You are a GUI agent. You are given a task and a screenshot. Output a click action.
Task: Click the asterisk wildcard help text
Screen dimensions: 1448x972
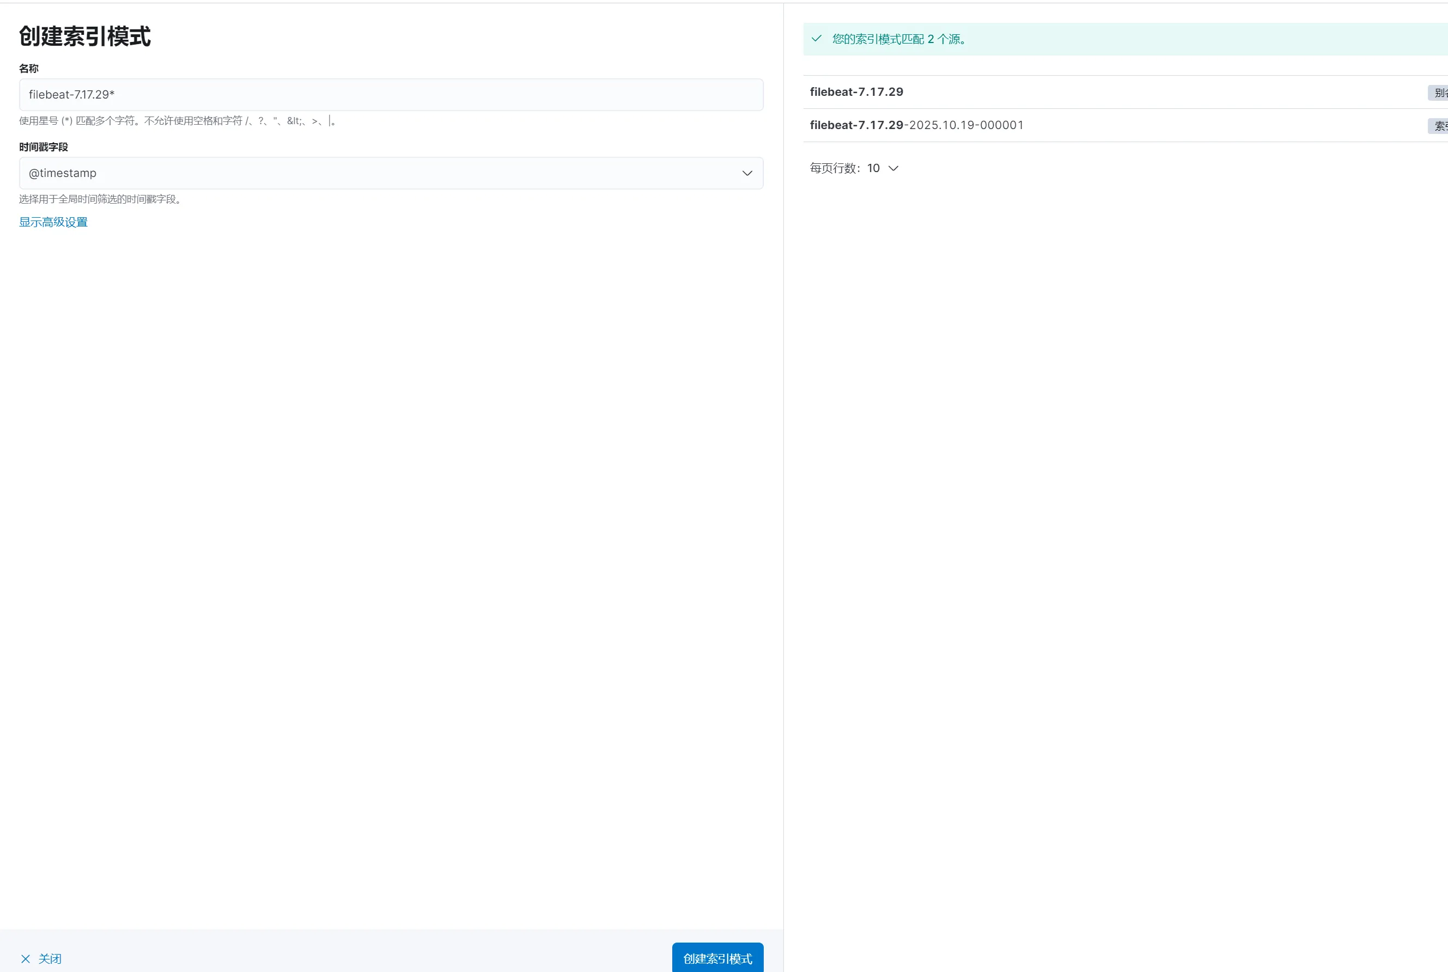178,121
